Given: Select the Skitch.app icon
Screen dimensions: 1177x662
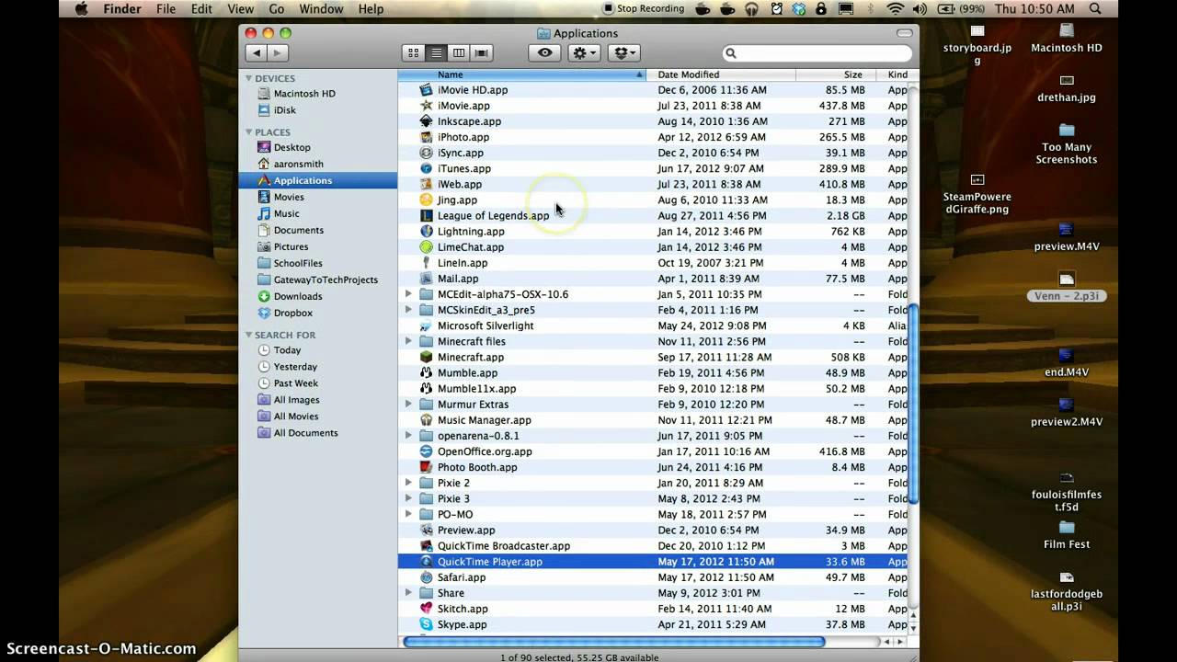Looking at the screenshot, I should pyautogui.click(x=426, y=609).
